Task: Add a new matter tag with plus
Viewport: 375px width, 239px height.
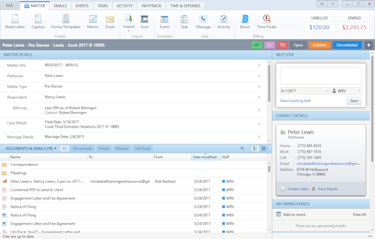Action: pyautogui.click(x=369, y=45)
